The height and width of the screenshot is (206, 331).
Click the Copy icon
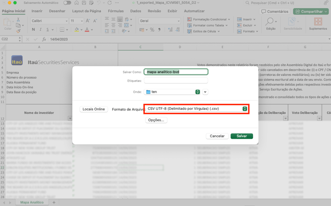tap(18, 25)
